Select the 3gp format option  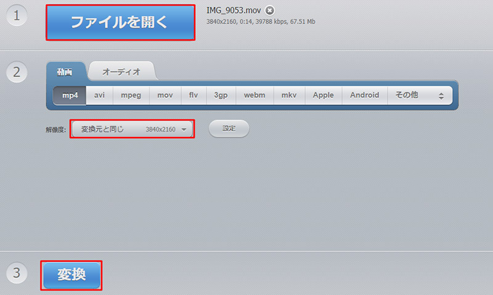point(221,95)
